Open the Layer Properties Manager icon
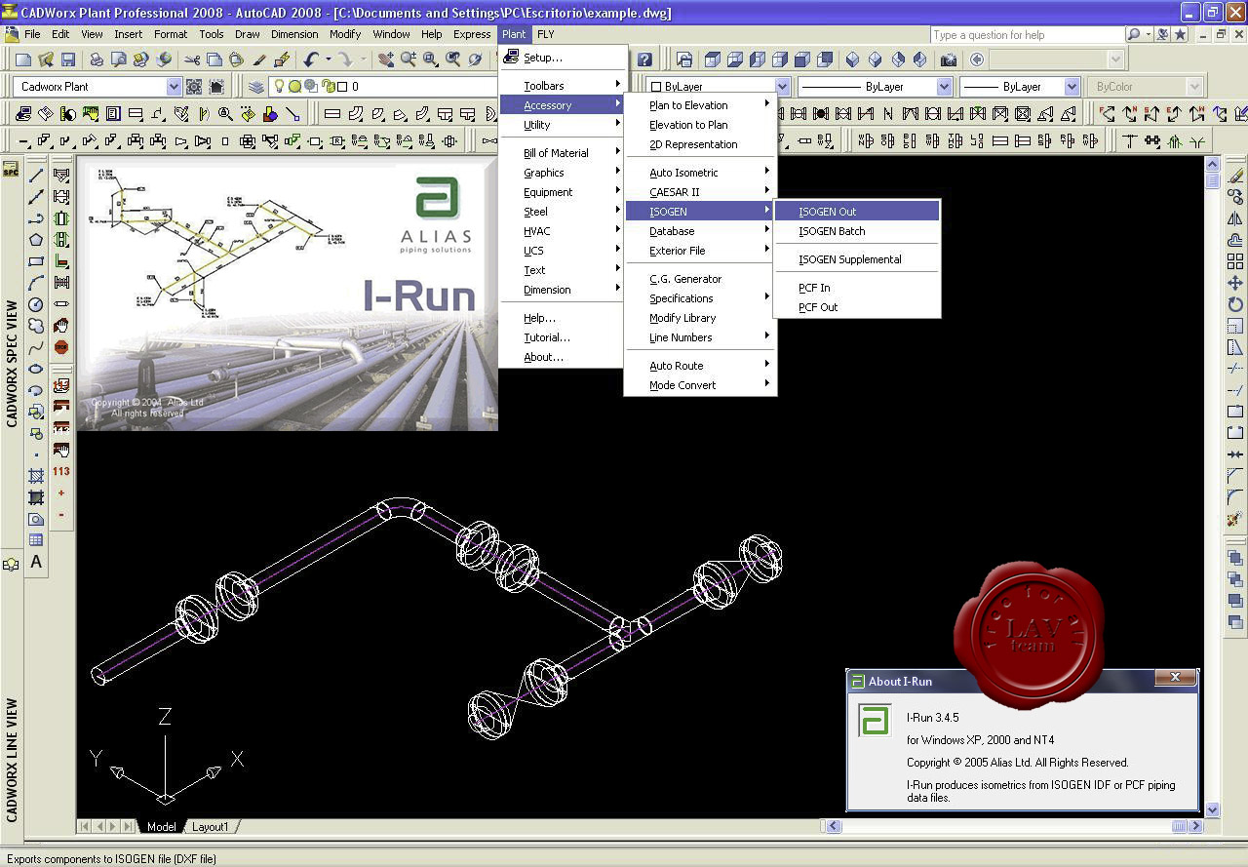 coord(256,87)
